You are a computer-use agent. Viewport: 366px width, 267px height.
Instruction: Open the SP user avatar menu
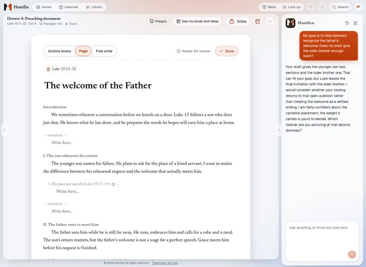click(358, 7)
